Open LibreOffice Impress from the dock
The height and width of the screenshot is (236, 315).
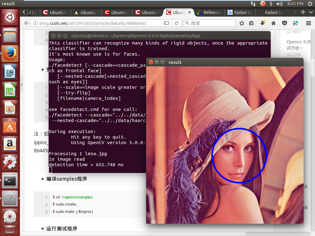10,108
